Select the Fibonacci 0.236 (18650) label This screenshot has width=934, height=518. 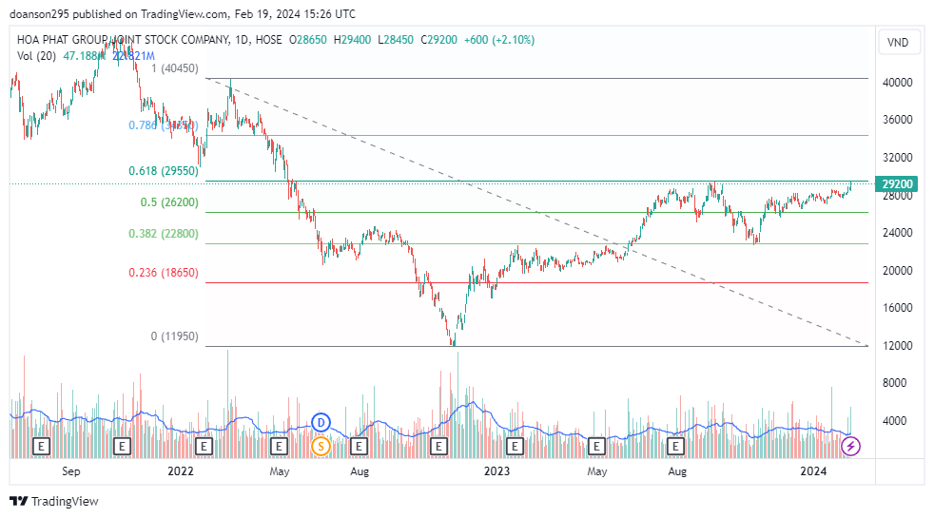(164, 273)
